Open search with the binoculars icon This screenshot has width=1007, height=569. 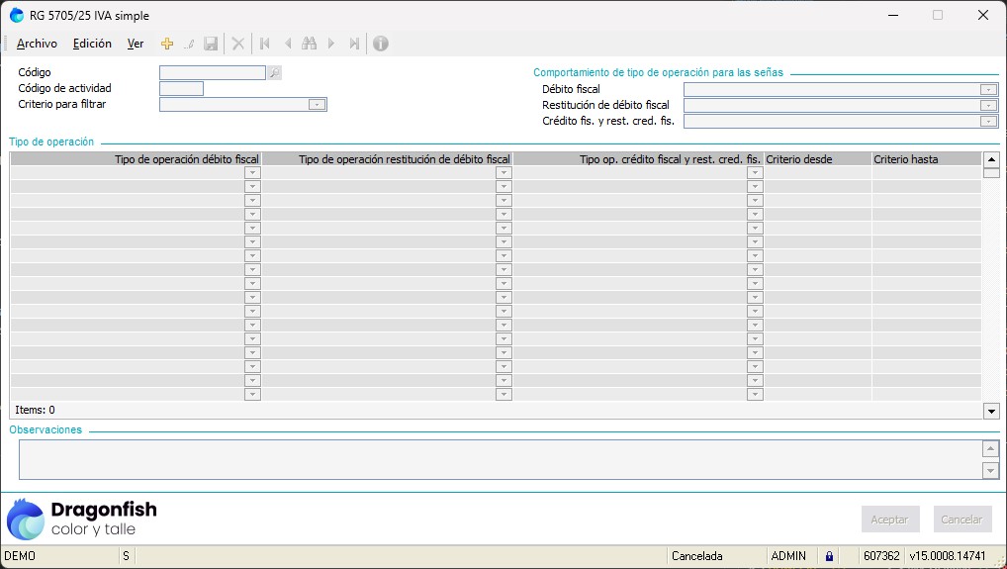[309, 44]
